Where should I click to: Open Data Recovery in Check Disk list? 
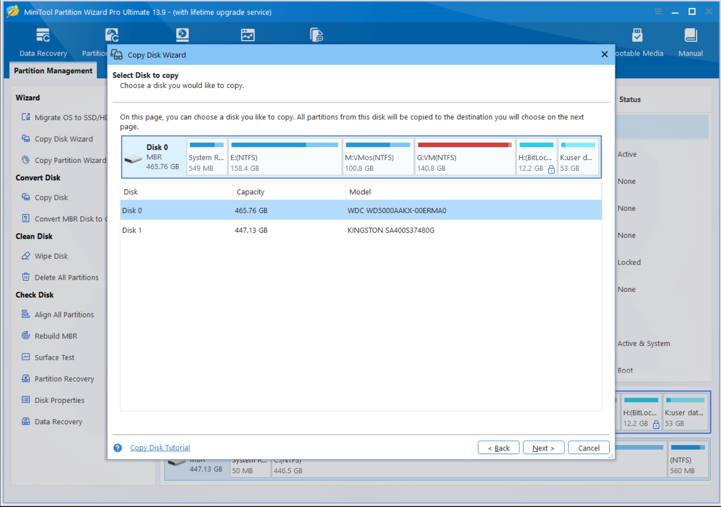coord(52,422)
